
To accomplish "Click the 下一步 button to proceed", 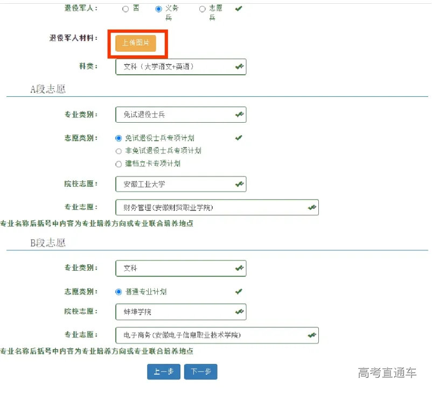I will point(200,371).
